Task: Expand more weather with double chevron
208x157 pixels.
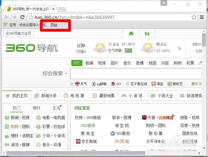Action: point(179,48)
